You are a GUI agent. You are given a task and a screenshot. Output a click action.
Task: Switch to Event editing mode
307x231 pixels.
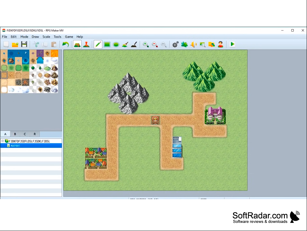86,44
